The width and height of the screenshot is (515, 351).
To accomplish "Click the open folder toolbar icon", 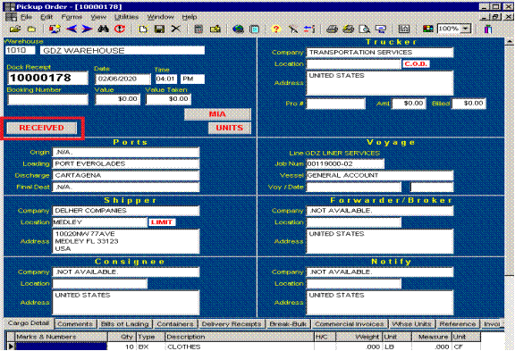I will pyautogui.click(x=15, y=29).
